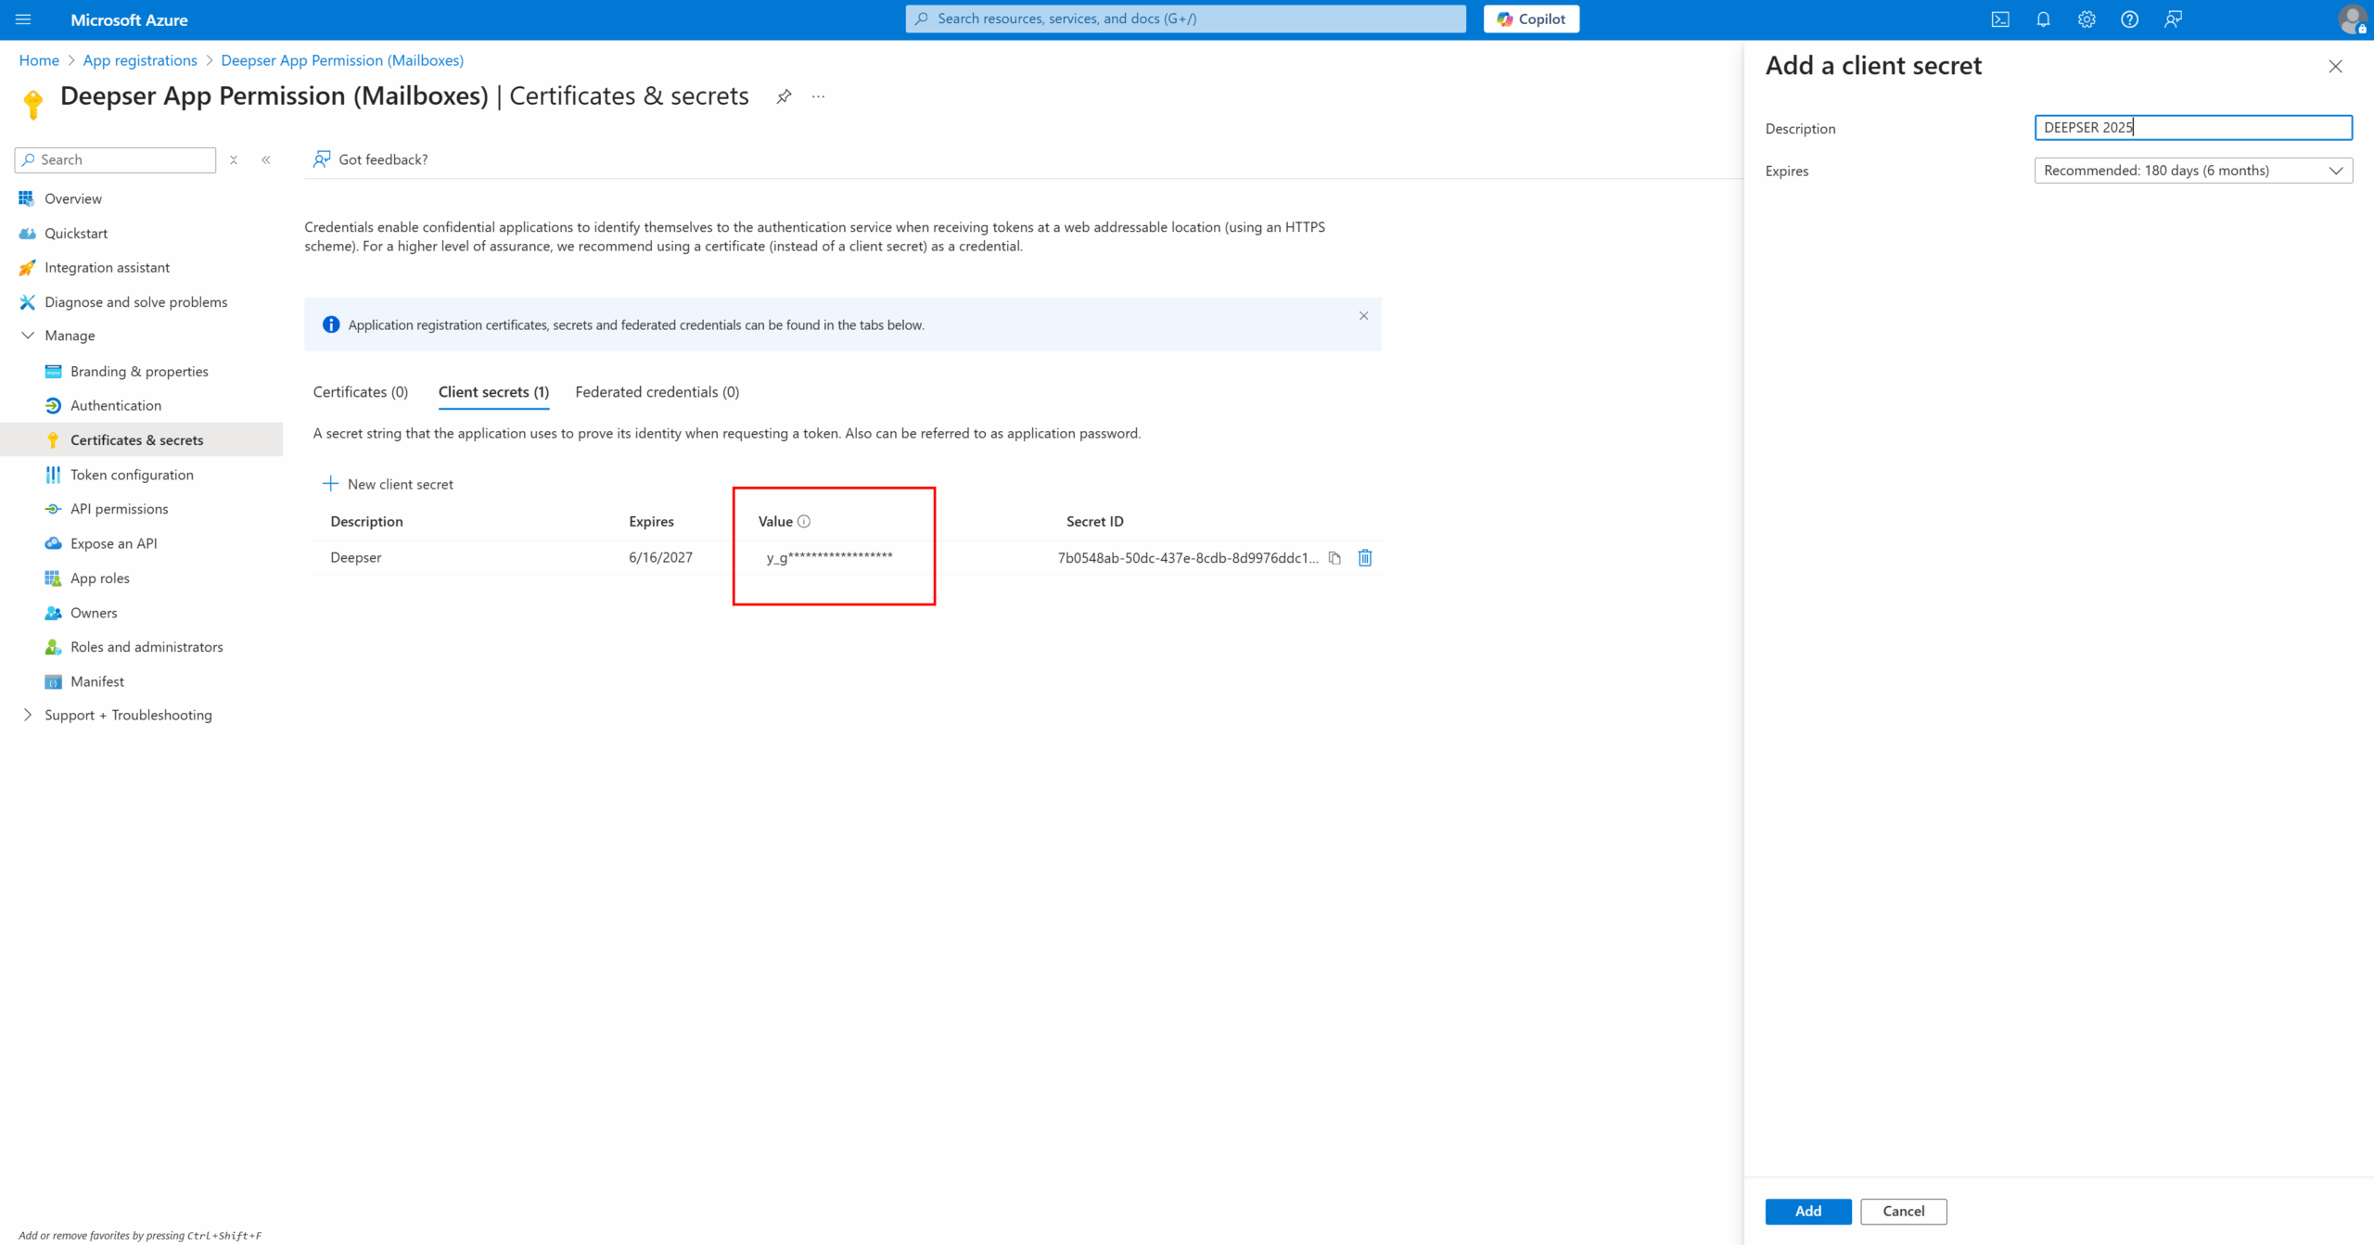The image size is (2374, 1245).
Task: Open Diagnose and solve problems
Action: pyautogui.click(x=135, y=302)
